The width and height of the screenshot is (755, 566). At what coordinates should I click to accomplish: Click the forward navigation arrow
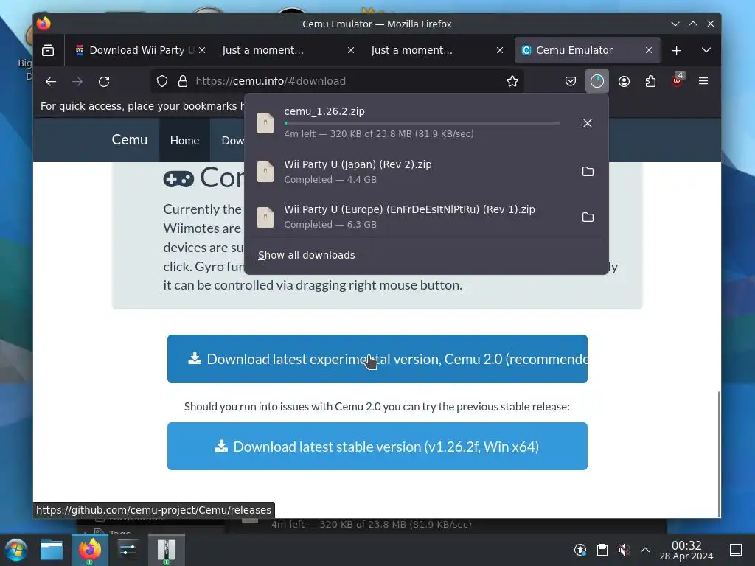pos(77,81)
